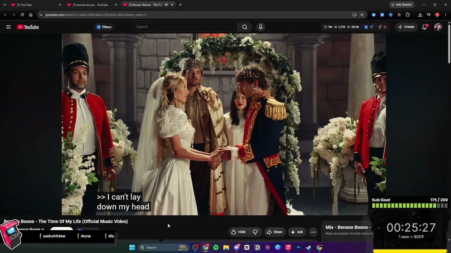Viewport: 451px width, 253px height.
Task: Open the 'Mix - Benson Boone' playlist title
Action: click(348, 227)
